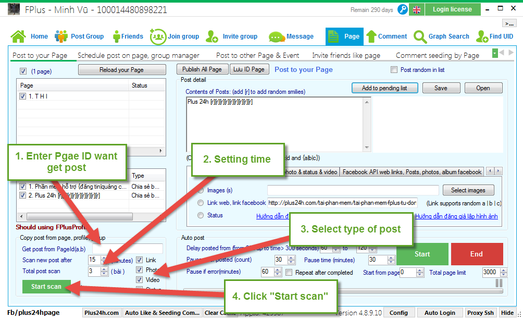Open the Friends section icon
This screenshot has height=319, width=523.
[116, 36]
